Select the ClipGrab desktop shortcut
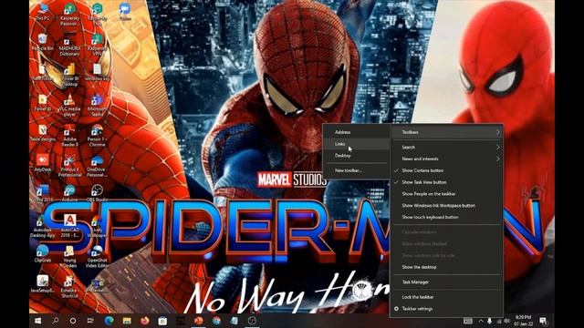This screenshot has width=584, height=328. click(x=43, y=253)
